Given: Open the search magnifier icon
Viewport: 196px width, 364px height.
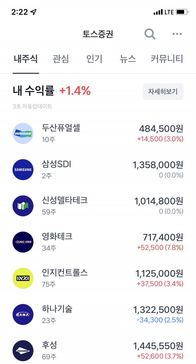Looking at the screenshot, I should (x=150, y=34).
